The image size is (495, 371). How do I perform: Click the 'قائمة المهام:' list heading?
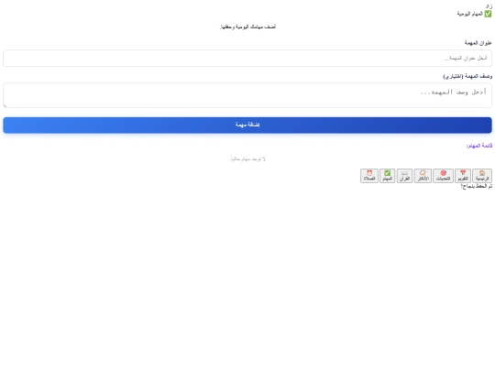click(x=479, y=146)
